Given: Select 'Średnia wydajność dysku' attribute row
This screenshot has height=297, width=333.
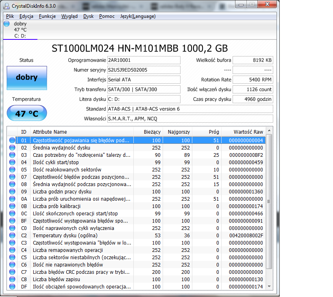Looking at the screenshot, I should (136, 147).
